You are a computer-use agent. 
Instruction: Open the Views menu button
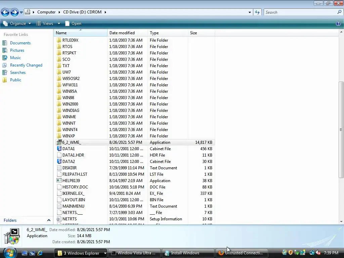(45, 24)
